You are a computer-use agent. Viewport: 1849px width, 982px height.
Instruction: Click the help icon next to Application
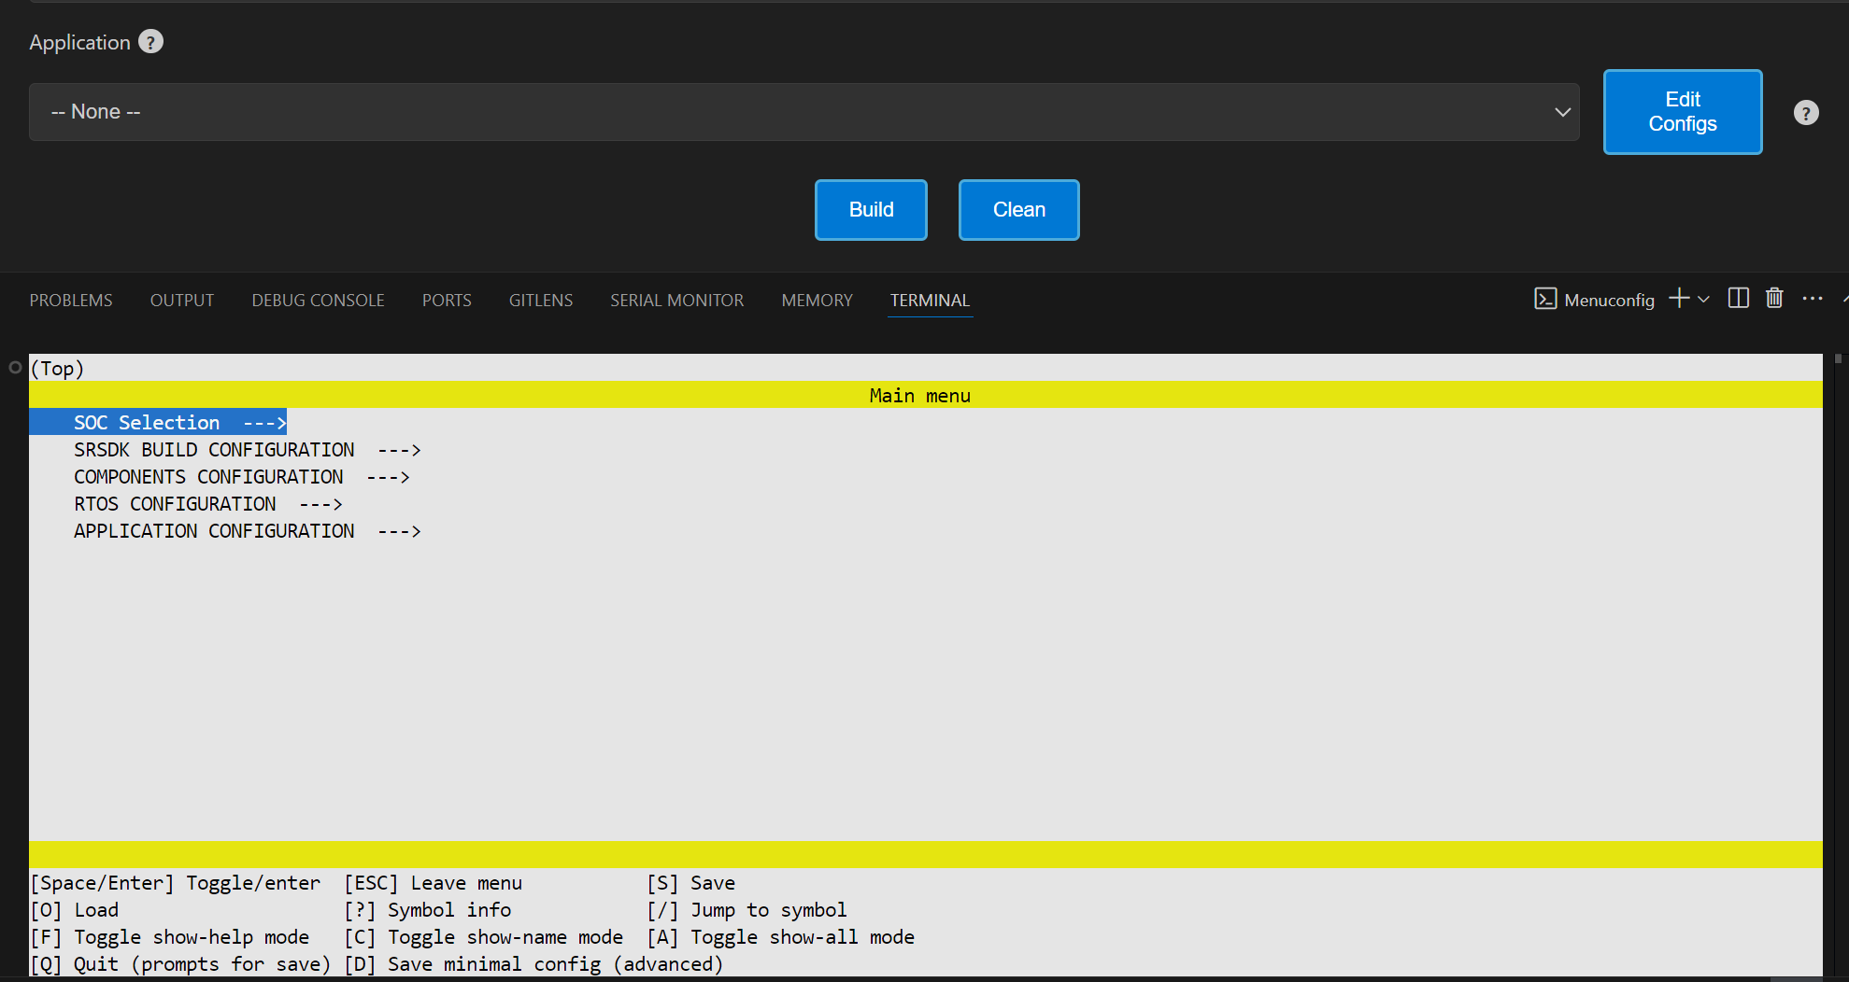click(x=150, y=42)
